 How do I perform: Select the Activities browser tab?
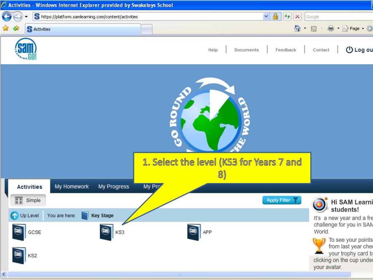[x=83, y=29]
